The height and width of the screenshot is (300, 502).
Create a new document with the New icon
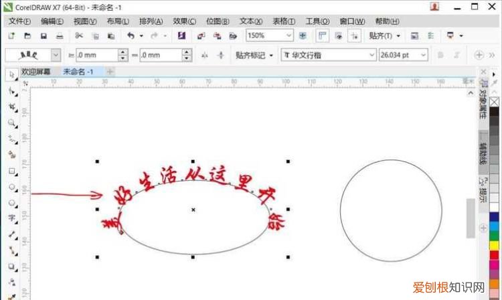pos(12,35)
